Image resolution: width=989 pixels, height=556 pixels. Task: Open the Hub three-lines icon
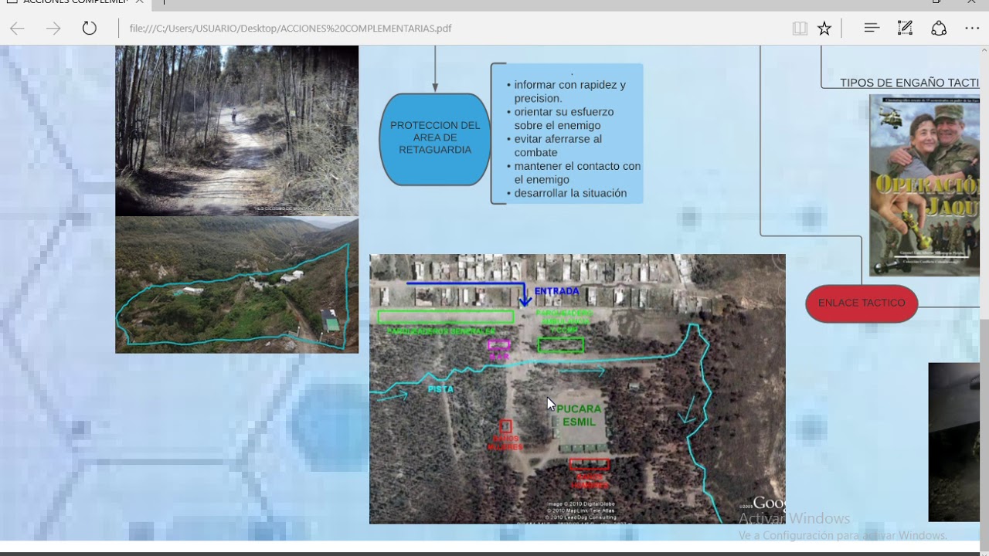(872, 29)
